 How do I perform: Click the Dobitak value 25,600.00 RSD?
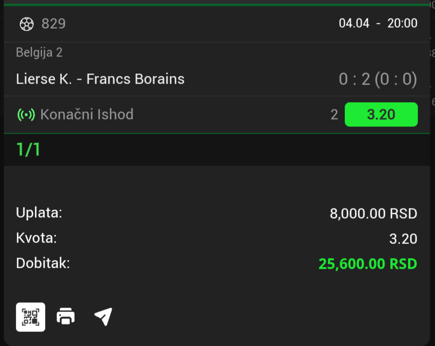click(368, 264)
